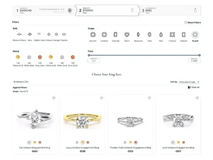Click the maximum price input field

coord(194,60)
